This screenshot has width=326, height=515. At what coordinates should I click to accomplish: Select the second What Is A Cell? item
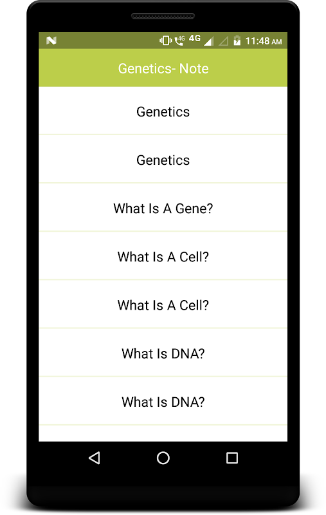(163, 304)
